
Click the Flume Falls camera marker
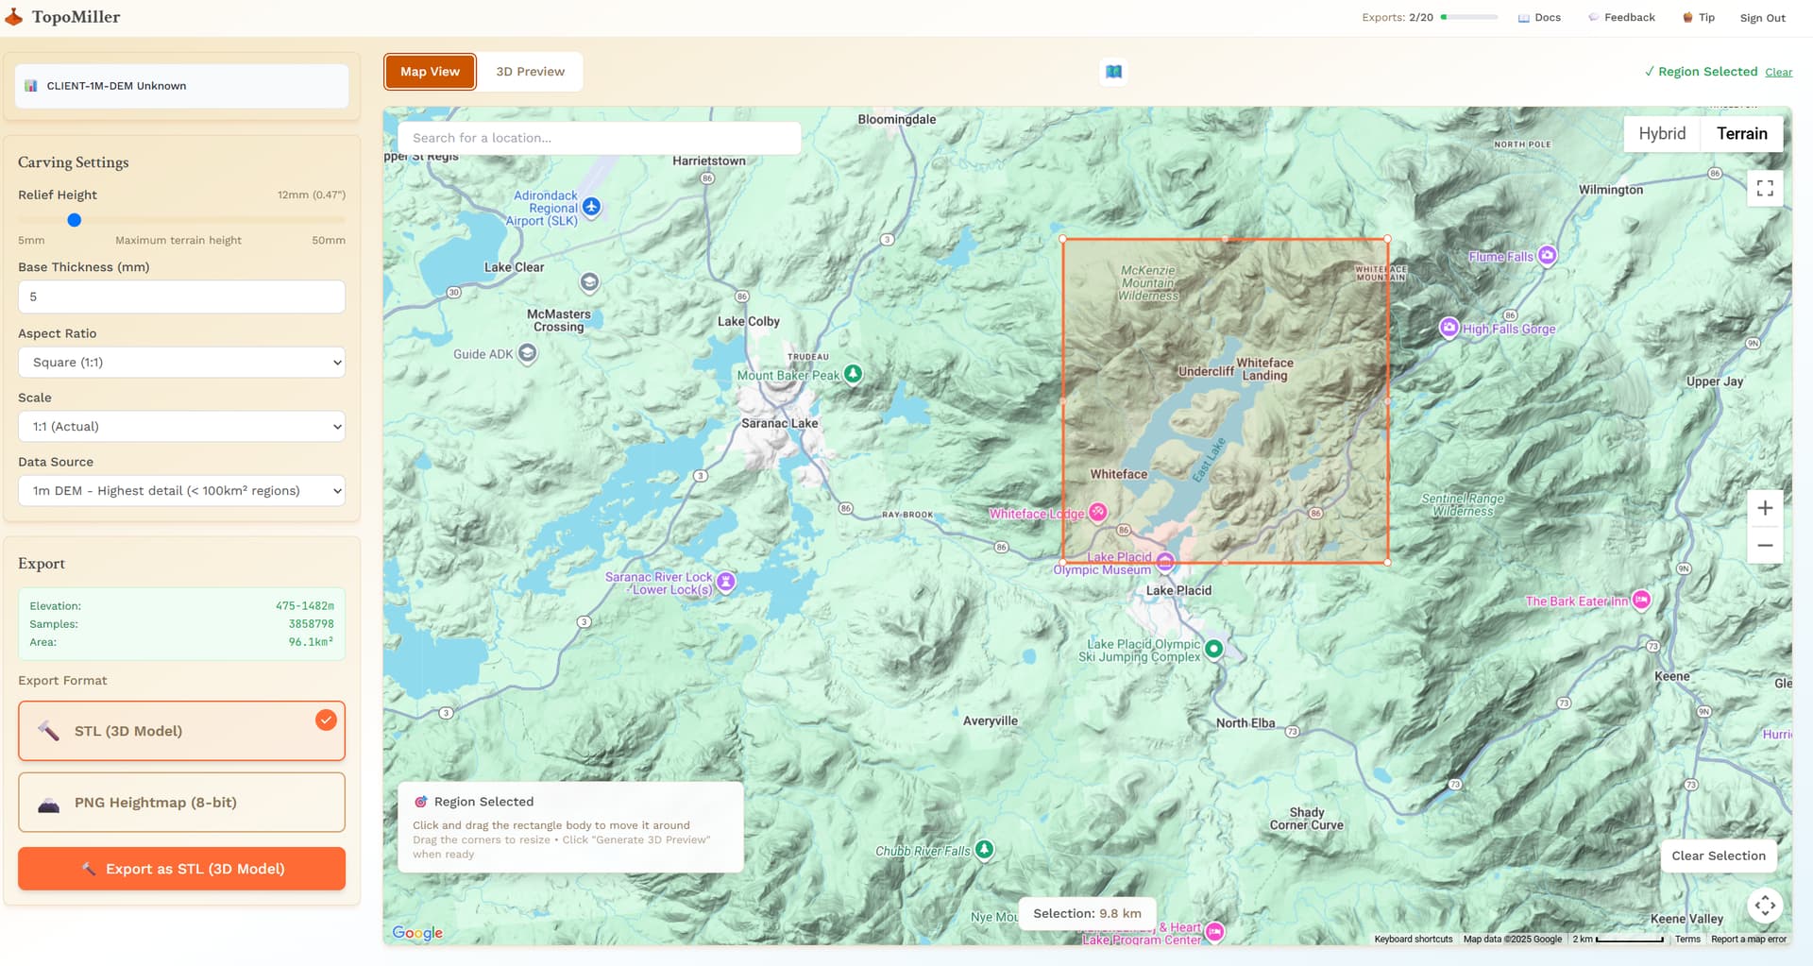click(x=1547, y=256)
